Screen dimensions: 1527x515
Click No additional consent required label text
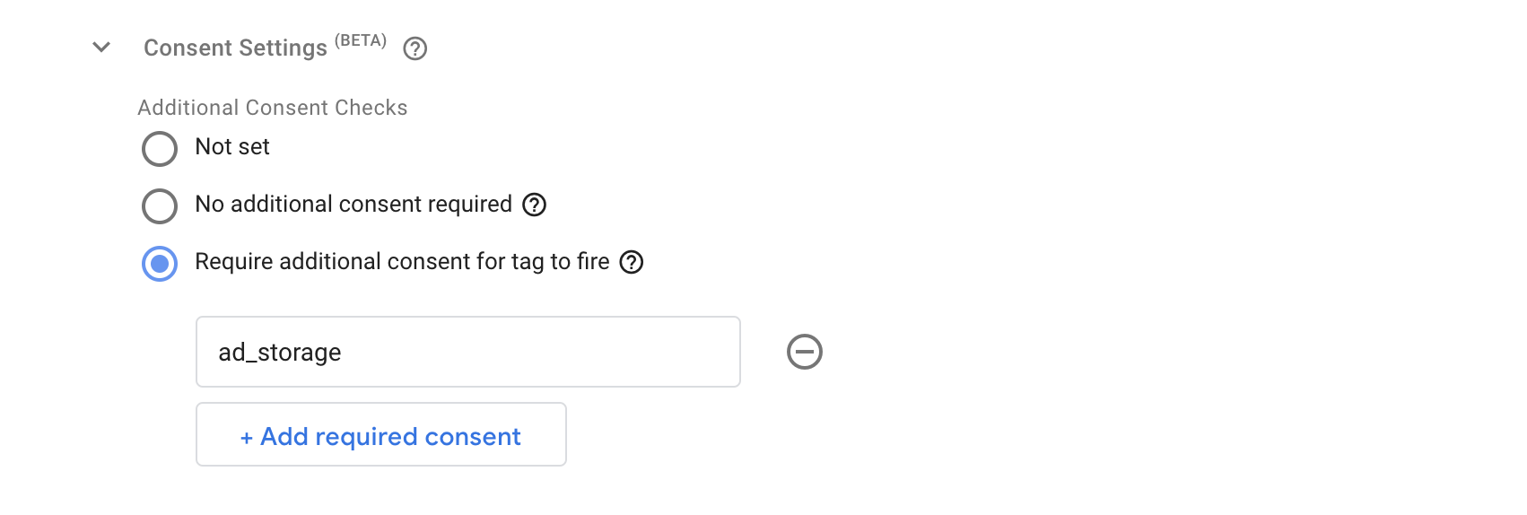[353, 205]
